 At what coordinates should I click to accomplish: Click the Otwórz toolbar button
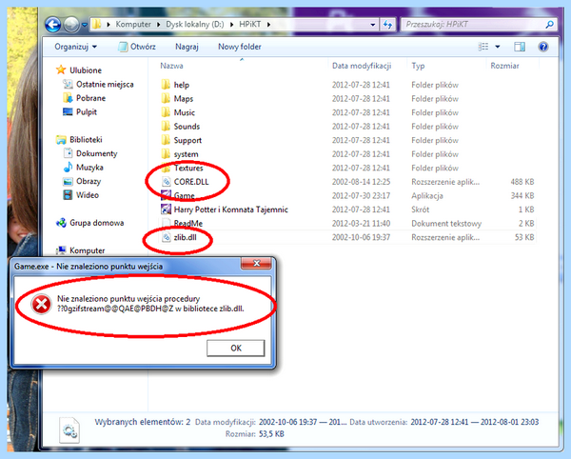tap(137, 47)
